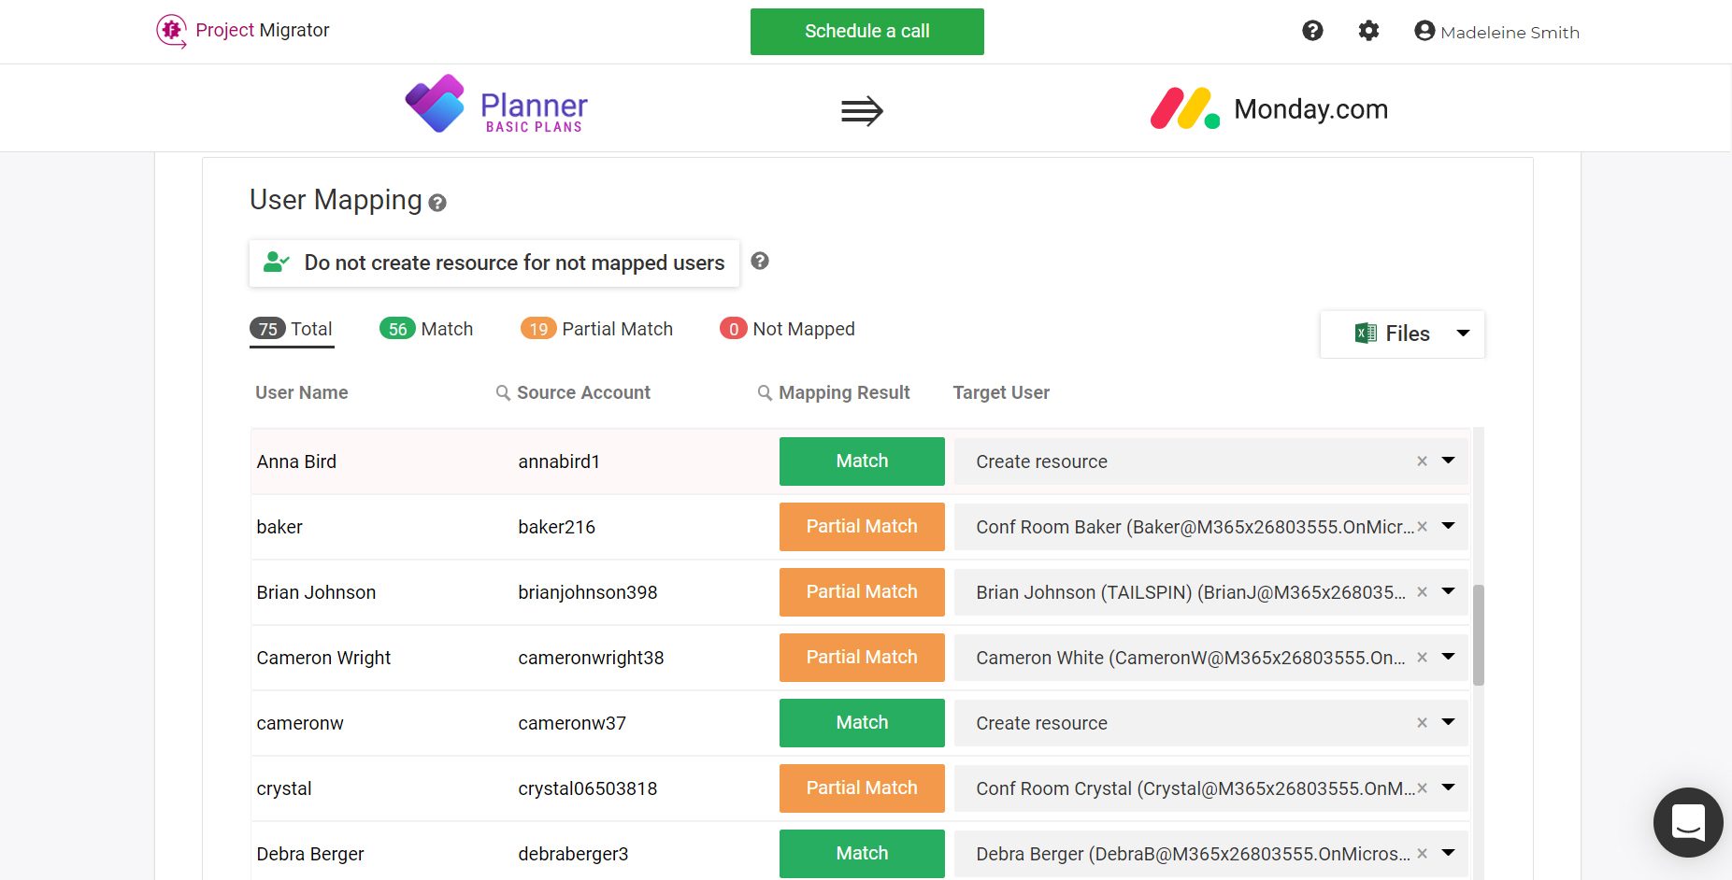
Task: Click source account brianjohnson398
Action: (588, 593)
